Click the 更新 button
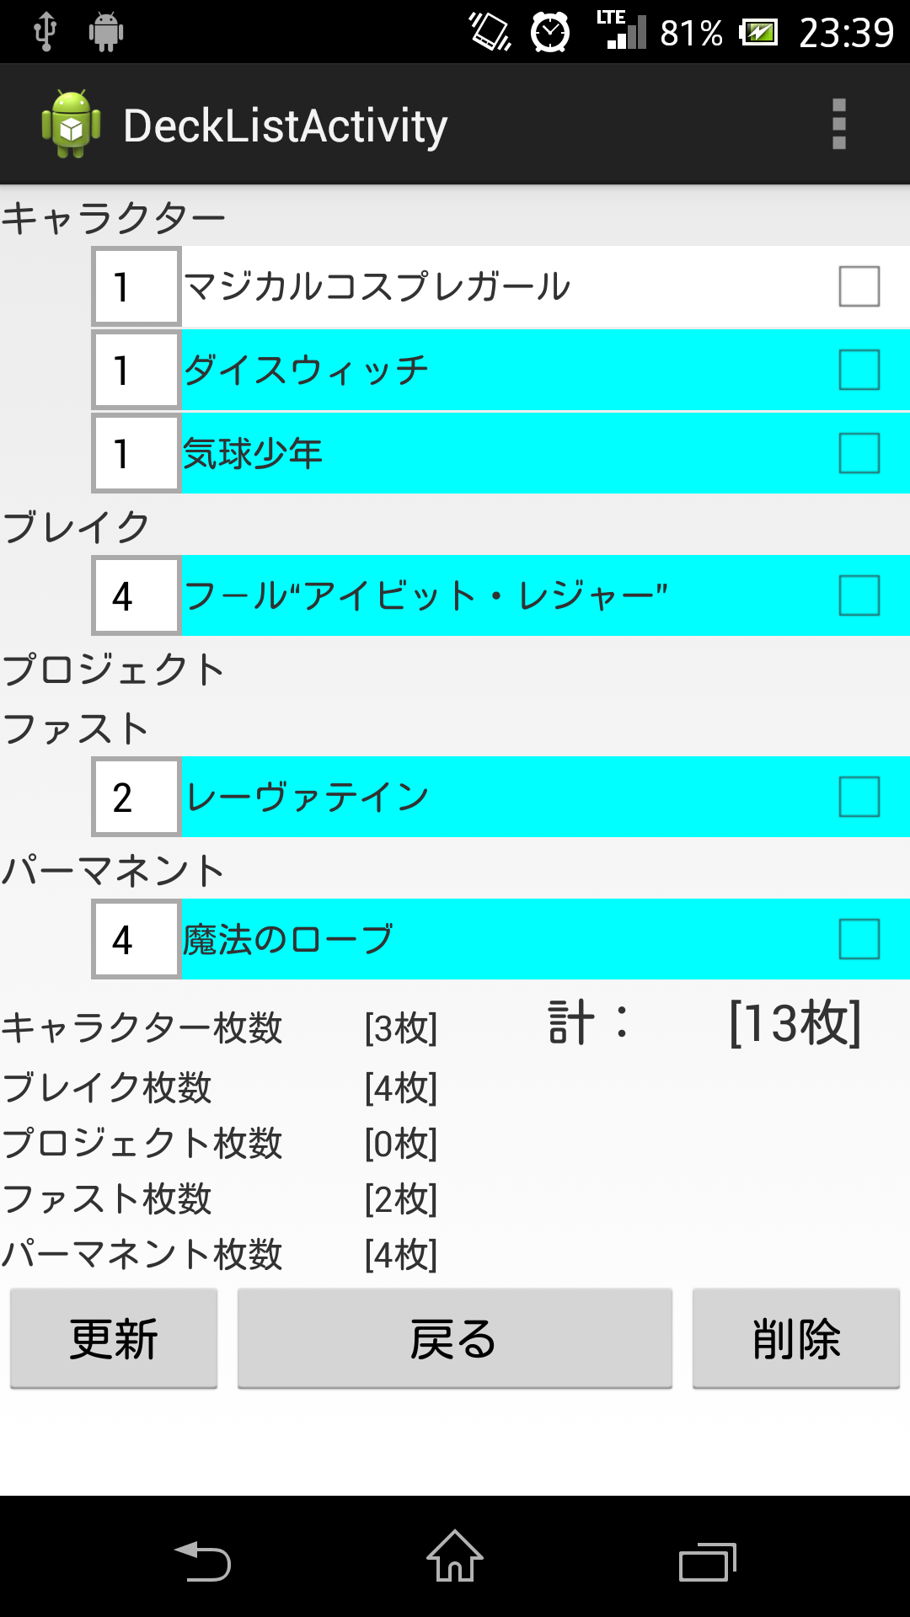The image size is (910, 1617). click(114, 1338)
